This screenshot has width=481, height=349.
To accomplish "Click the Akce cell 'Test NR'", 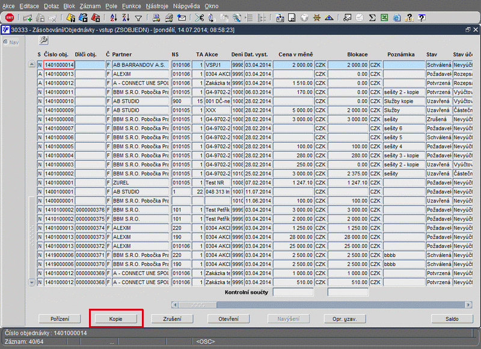I will click(217, 183).
